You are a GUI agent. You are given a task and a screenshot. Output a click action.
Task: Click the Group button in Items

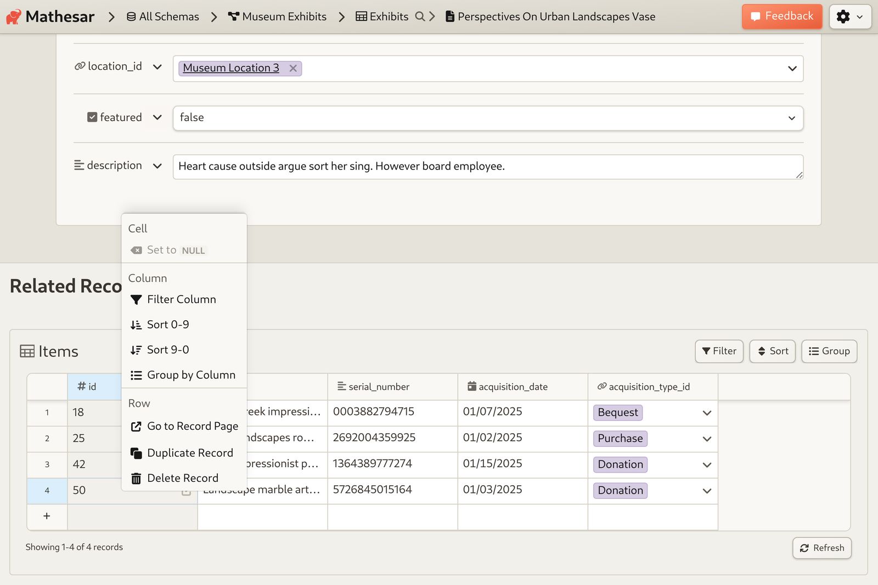click(829, 351)
